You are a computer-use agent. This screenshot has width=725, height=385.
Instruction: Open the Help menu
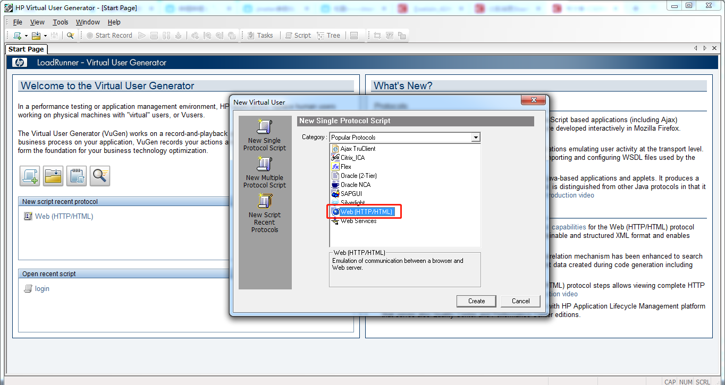click(114, 22)
